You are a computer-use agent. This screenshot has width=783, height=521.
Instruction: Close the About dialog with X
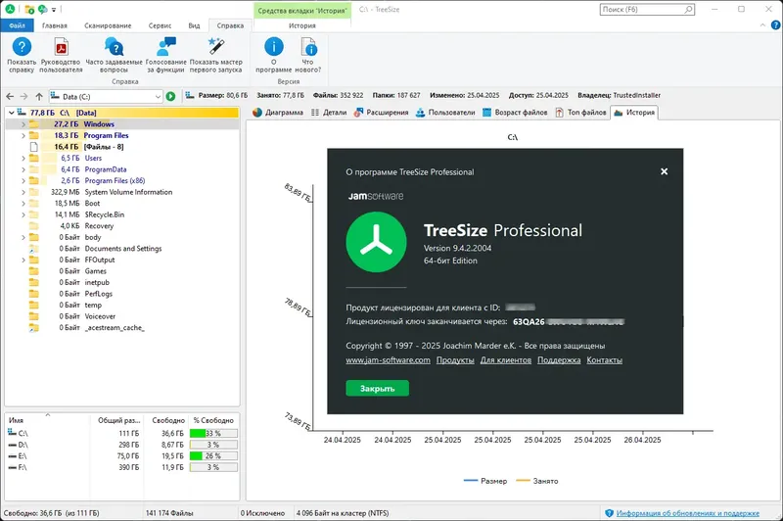[664, 171]
